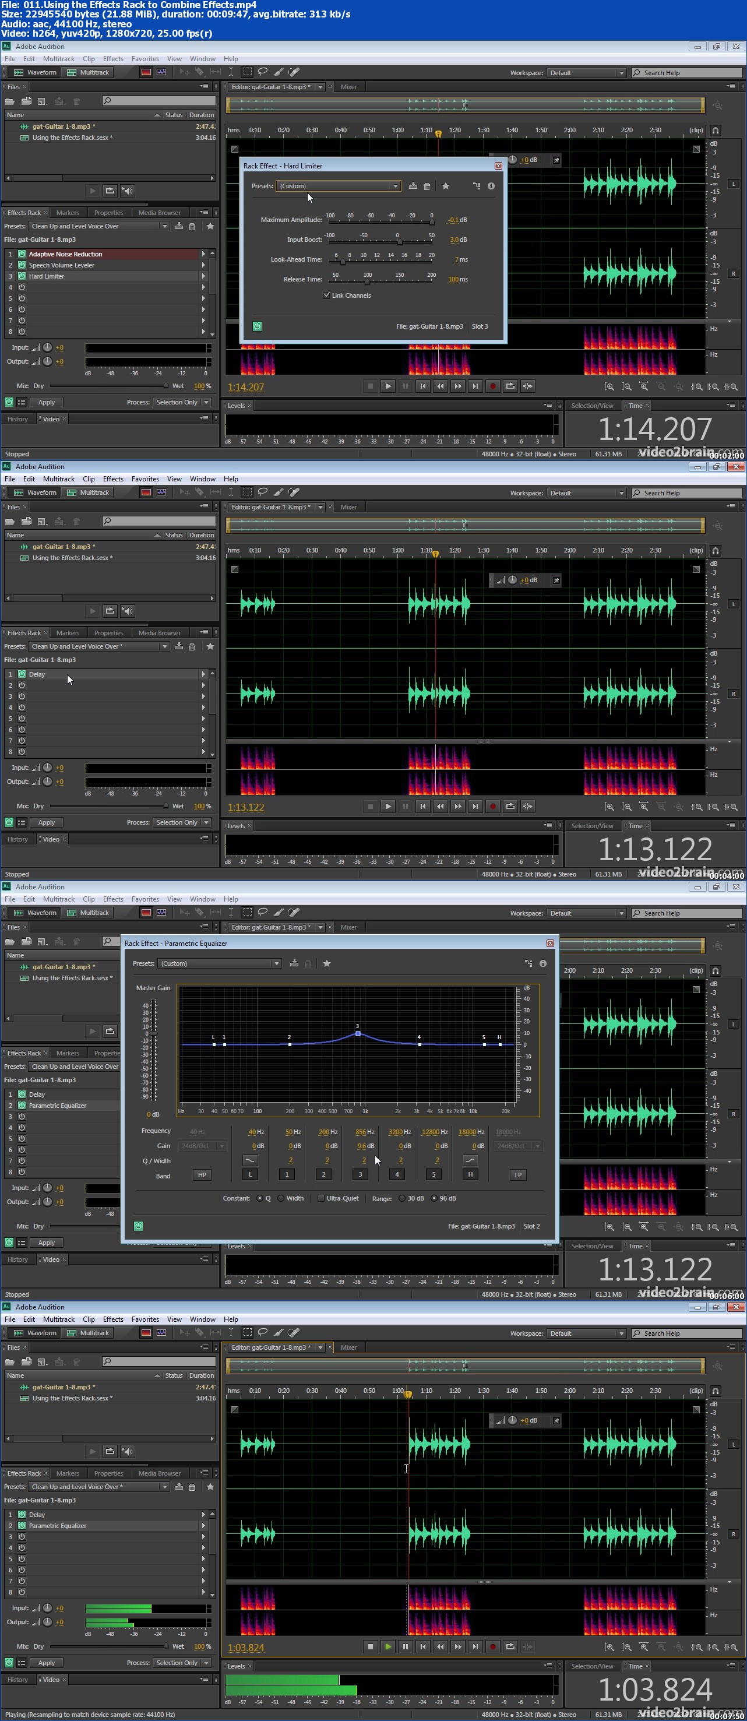Channel map icon in Parametric Equalizer dialog
Viewport: 747px width, 1721px height.
528,963
